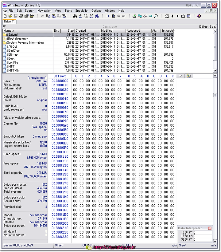
Task: Click the Offset column header
Action: click(60, 76)
